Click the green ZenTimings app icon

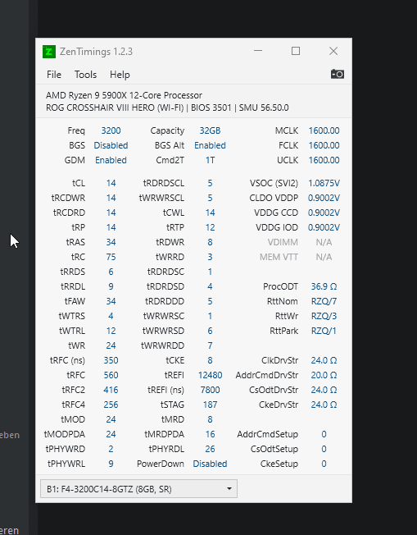click(x=49, y=52)
